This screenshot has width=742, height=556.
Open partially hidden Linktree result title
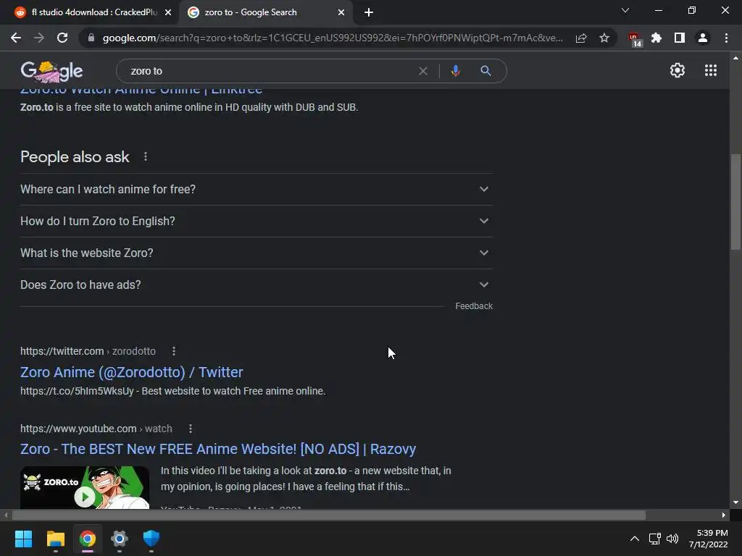[x=141, y=90]
